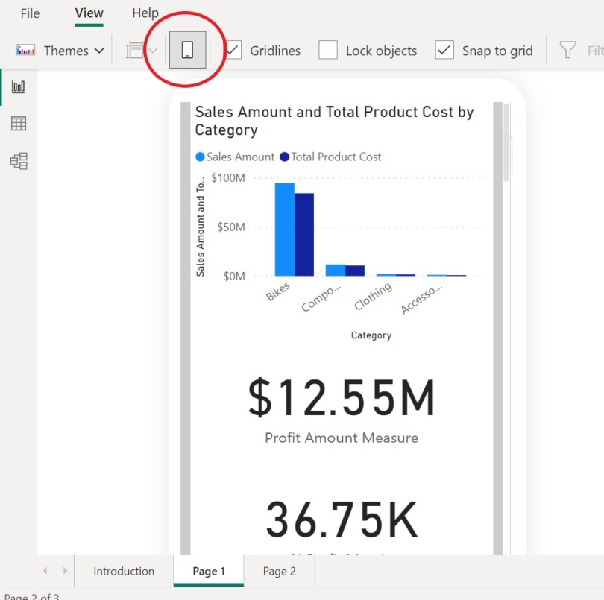Click the Themes gallery icon
The image size is (604, 600).
[24, 50]
